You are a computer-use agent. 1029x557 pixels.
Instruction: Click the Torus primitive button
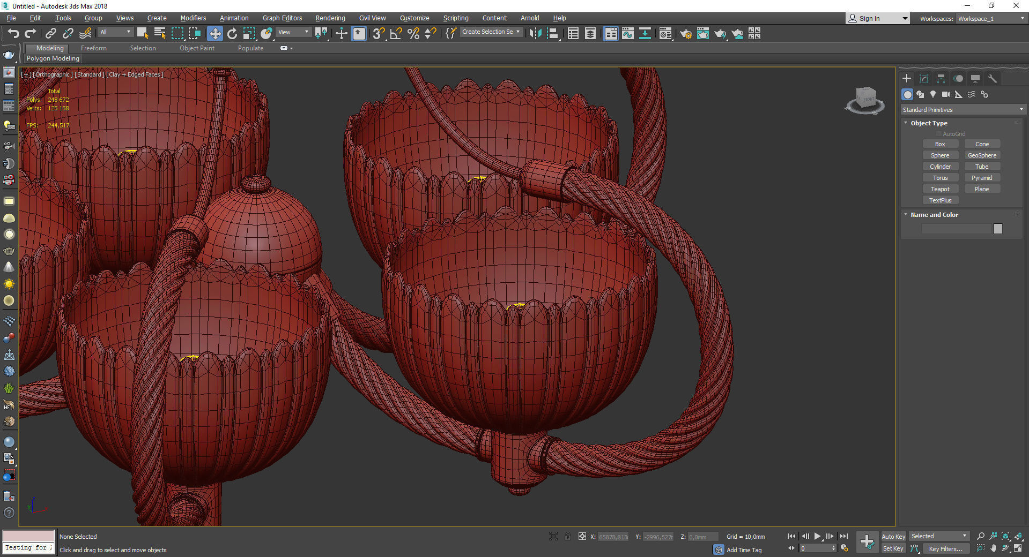coord(940,178)
